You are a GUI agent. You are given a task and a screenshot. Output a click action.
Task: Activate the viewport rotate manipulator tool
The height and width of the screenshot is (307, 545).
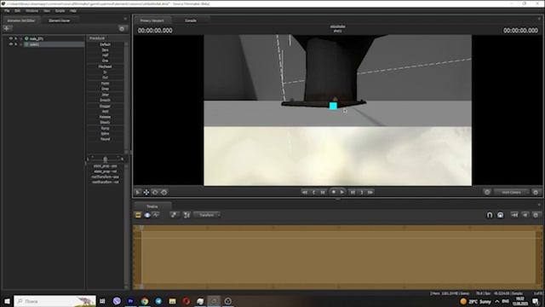click(155, 192)
